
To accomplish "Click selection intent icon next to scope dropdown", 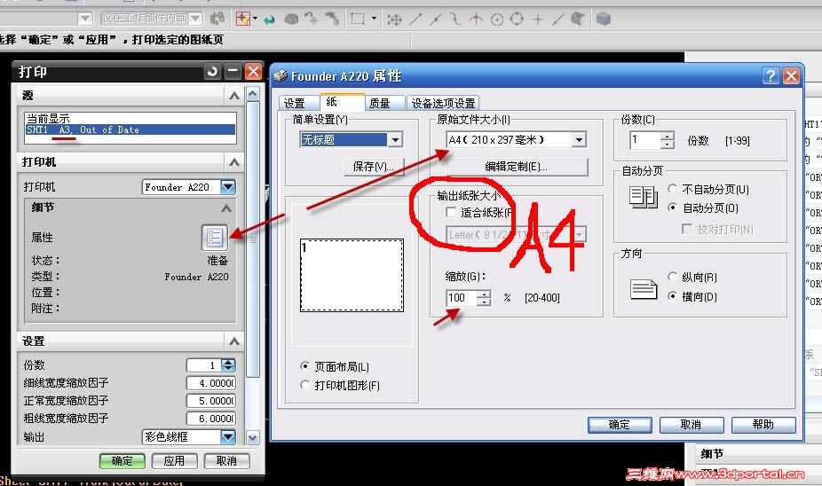I will [x=217, y=19].
